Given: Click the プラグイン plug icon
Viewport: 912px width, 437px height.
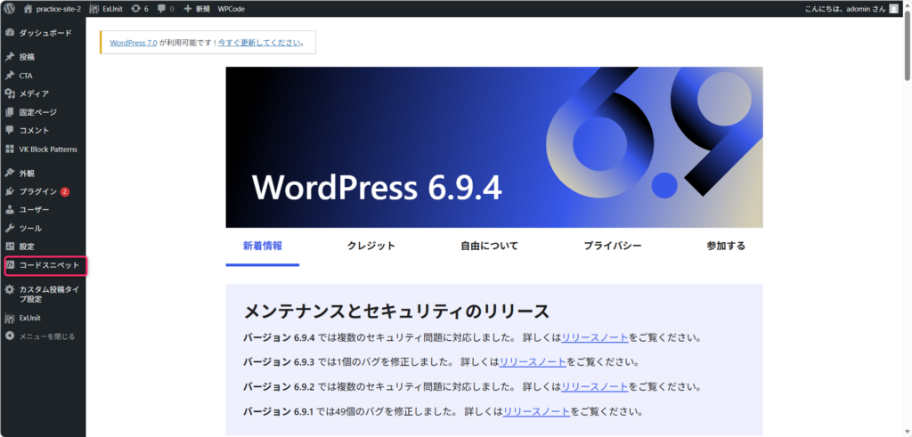Looking at the screenshot, I should (x=9, y=191).
